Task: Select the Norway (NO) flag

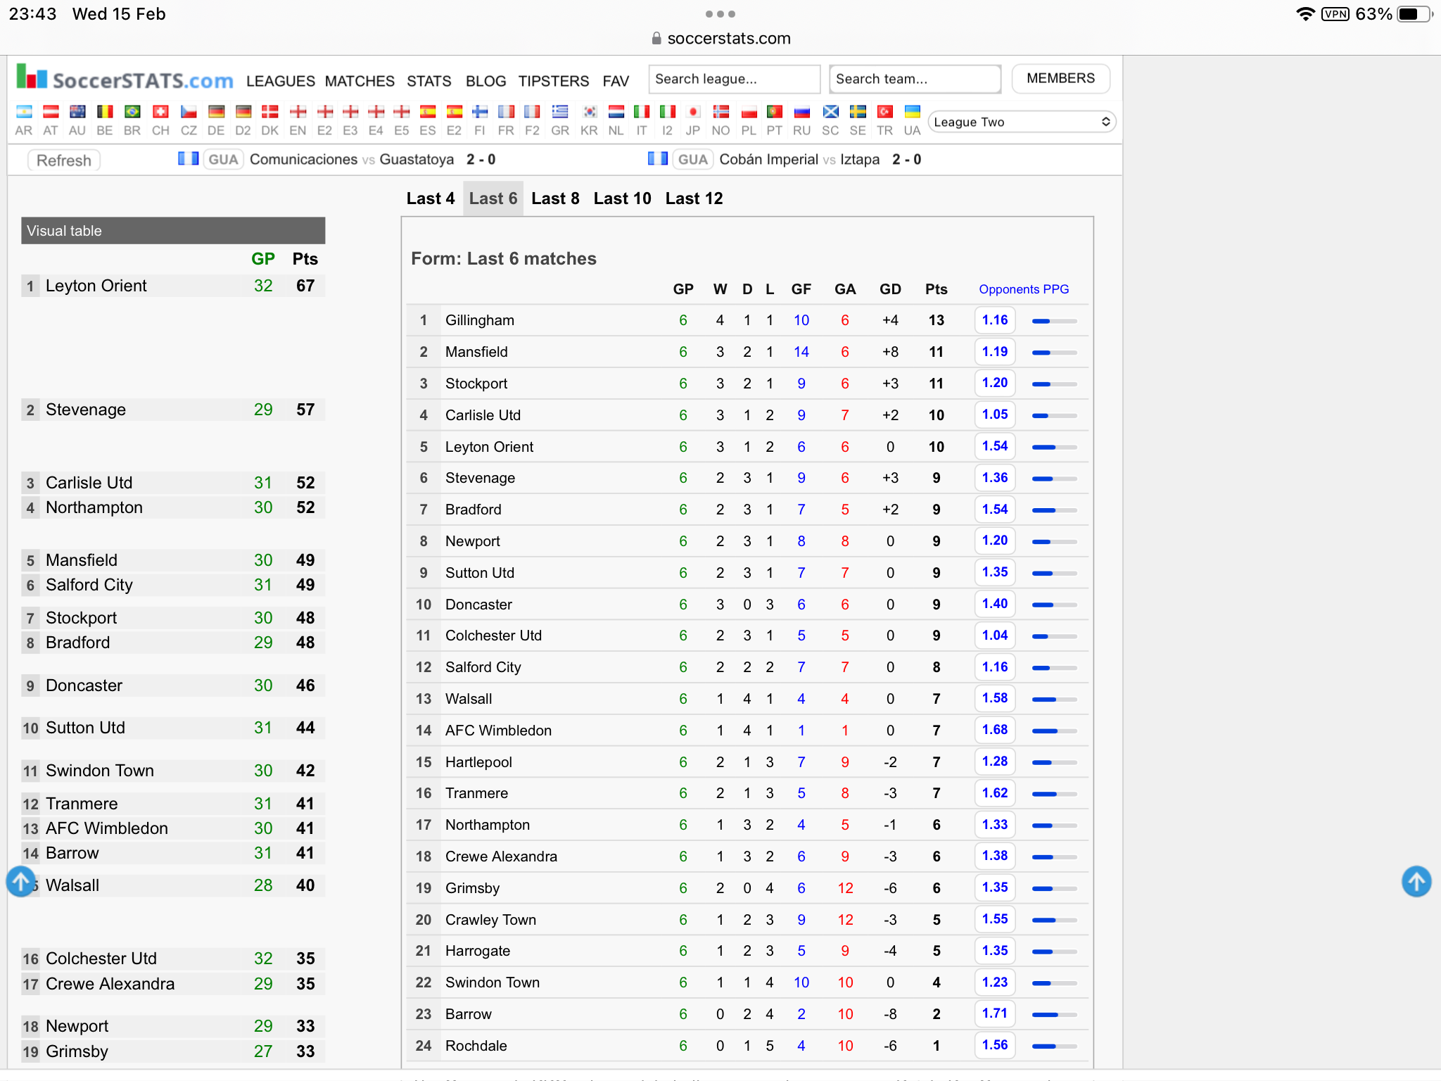Action: point(720,111)
